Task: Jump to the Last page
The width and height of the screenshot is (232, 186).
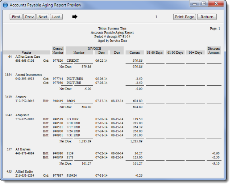Action: 56,17
